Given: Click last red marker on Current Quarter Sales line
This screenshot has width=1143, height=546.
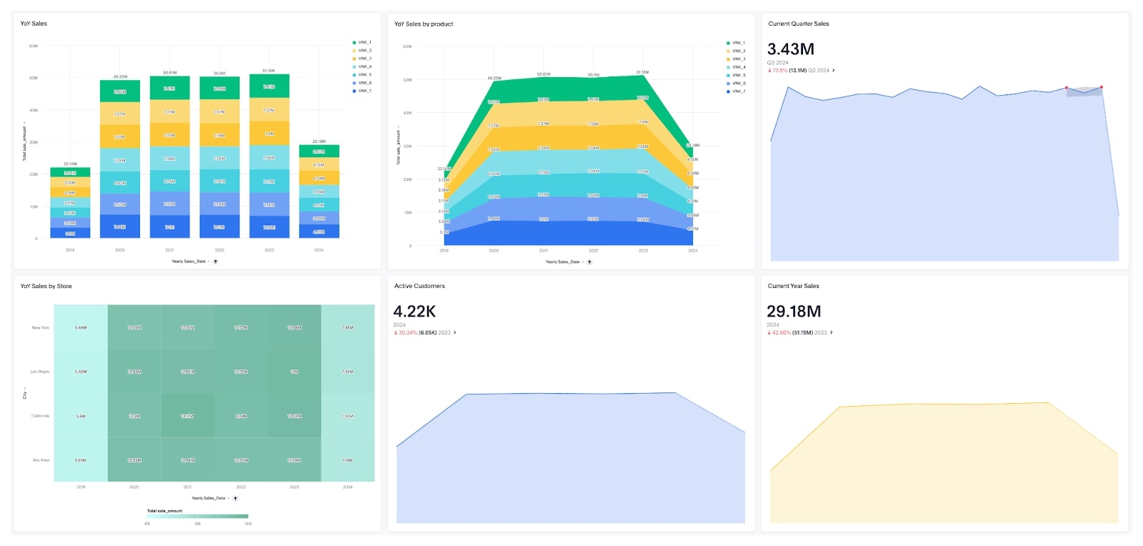Looking at the screenshot, I should click(x=1102, y=87).
